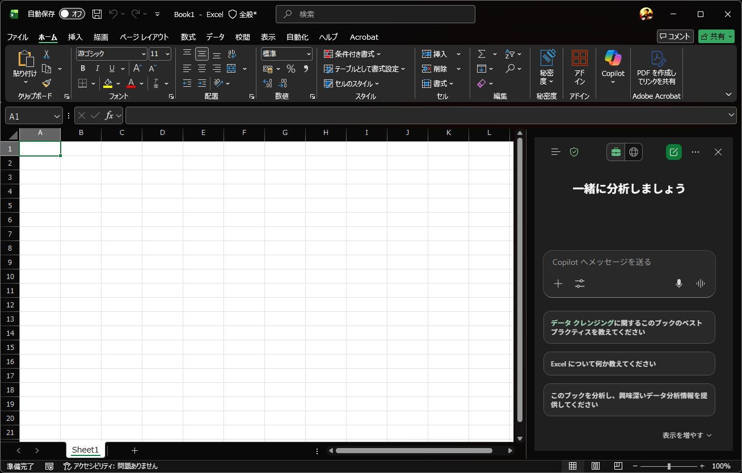The image size is (742, 473).
Task: Apply bold formatting with the B icon
Action: coord(83,69)
